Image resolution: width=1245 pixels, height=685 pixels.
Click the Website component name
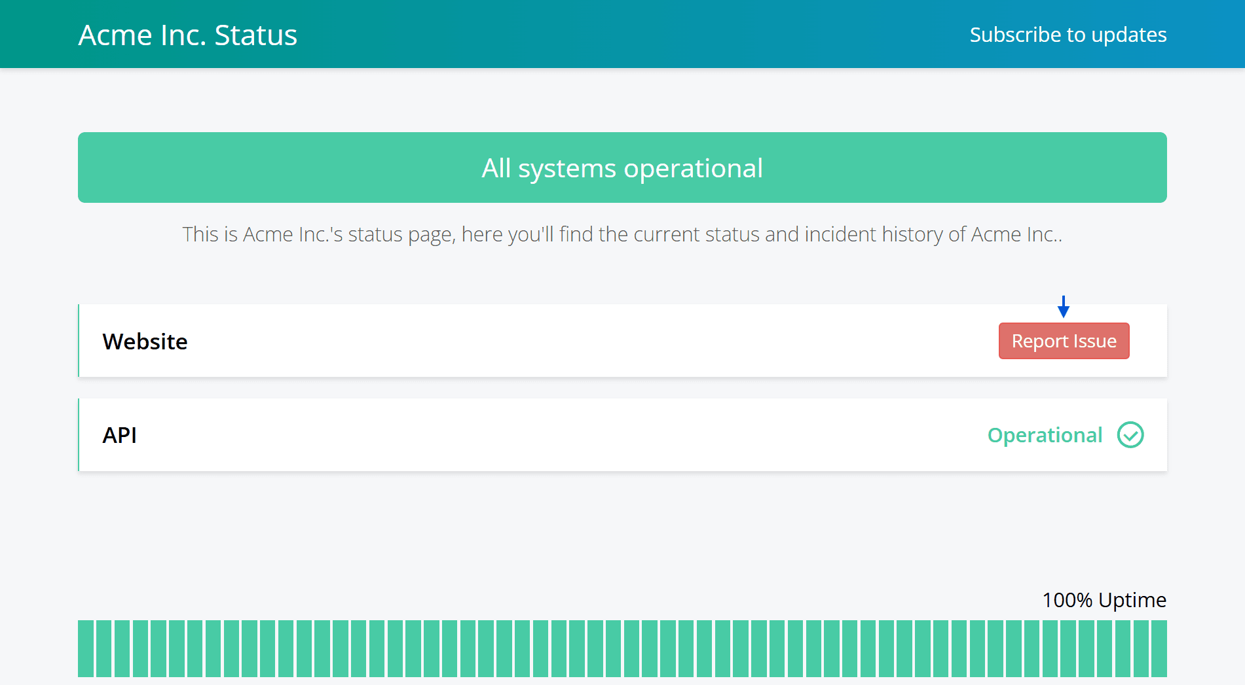[145, 341]
